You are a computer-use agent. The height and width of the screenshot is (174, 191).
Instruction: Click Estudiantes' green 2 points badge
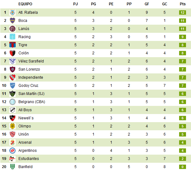point(183,159)
